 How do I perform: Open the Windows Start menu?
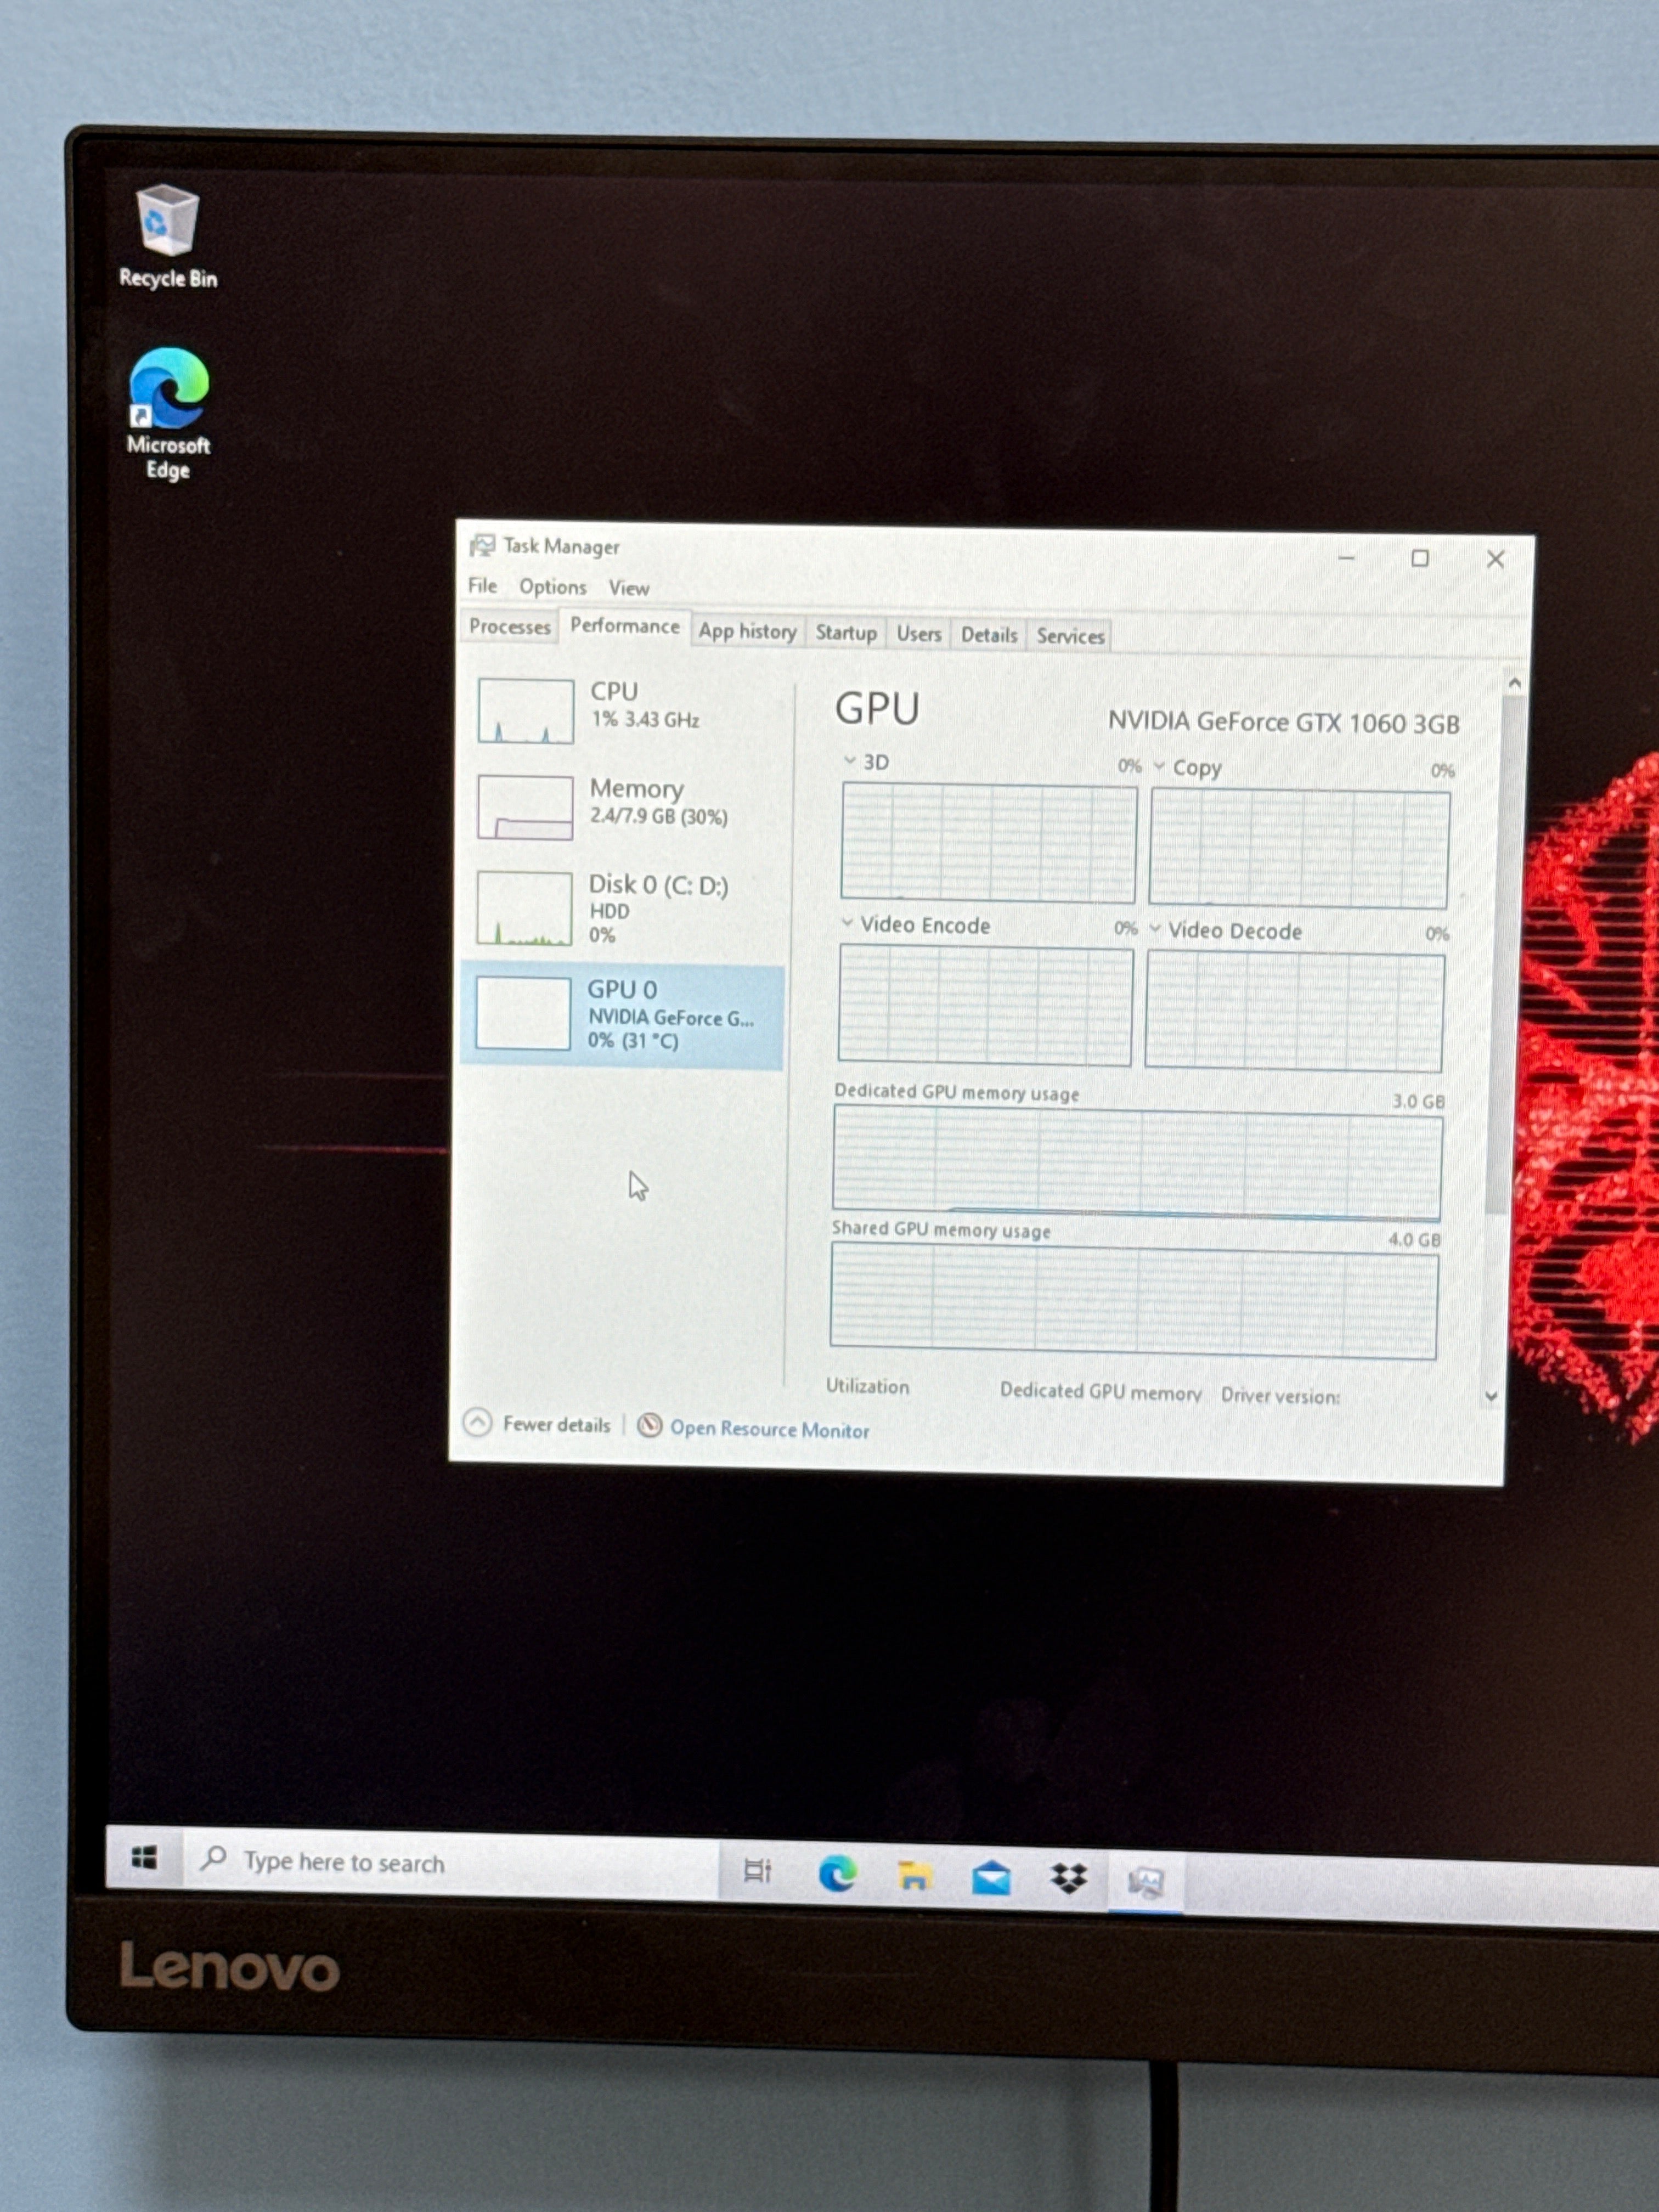pyautogui.click(x=144, y=1859)
